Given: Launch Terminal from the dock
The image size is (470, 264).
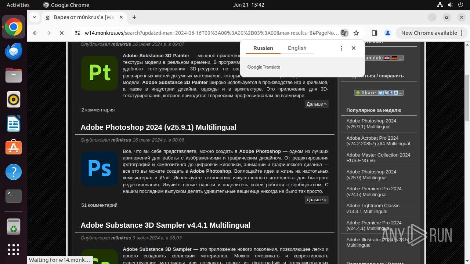Looking at the screenshot, I should (14, 196).
